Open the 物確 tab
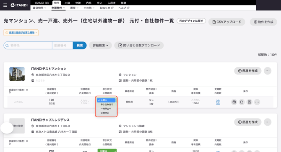The image size is (281, 152). point(78,3)
